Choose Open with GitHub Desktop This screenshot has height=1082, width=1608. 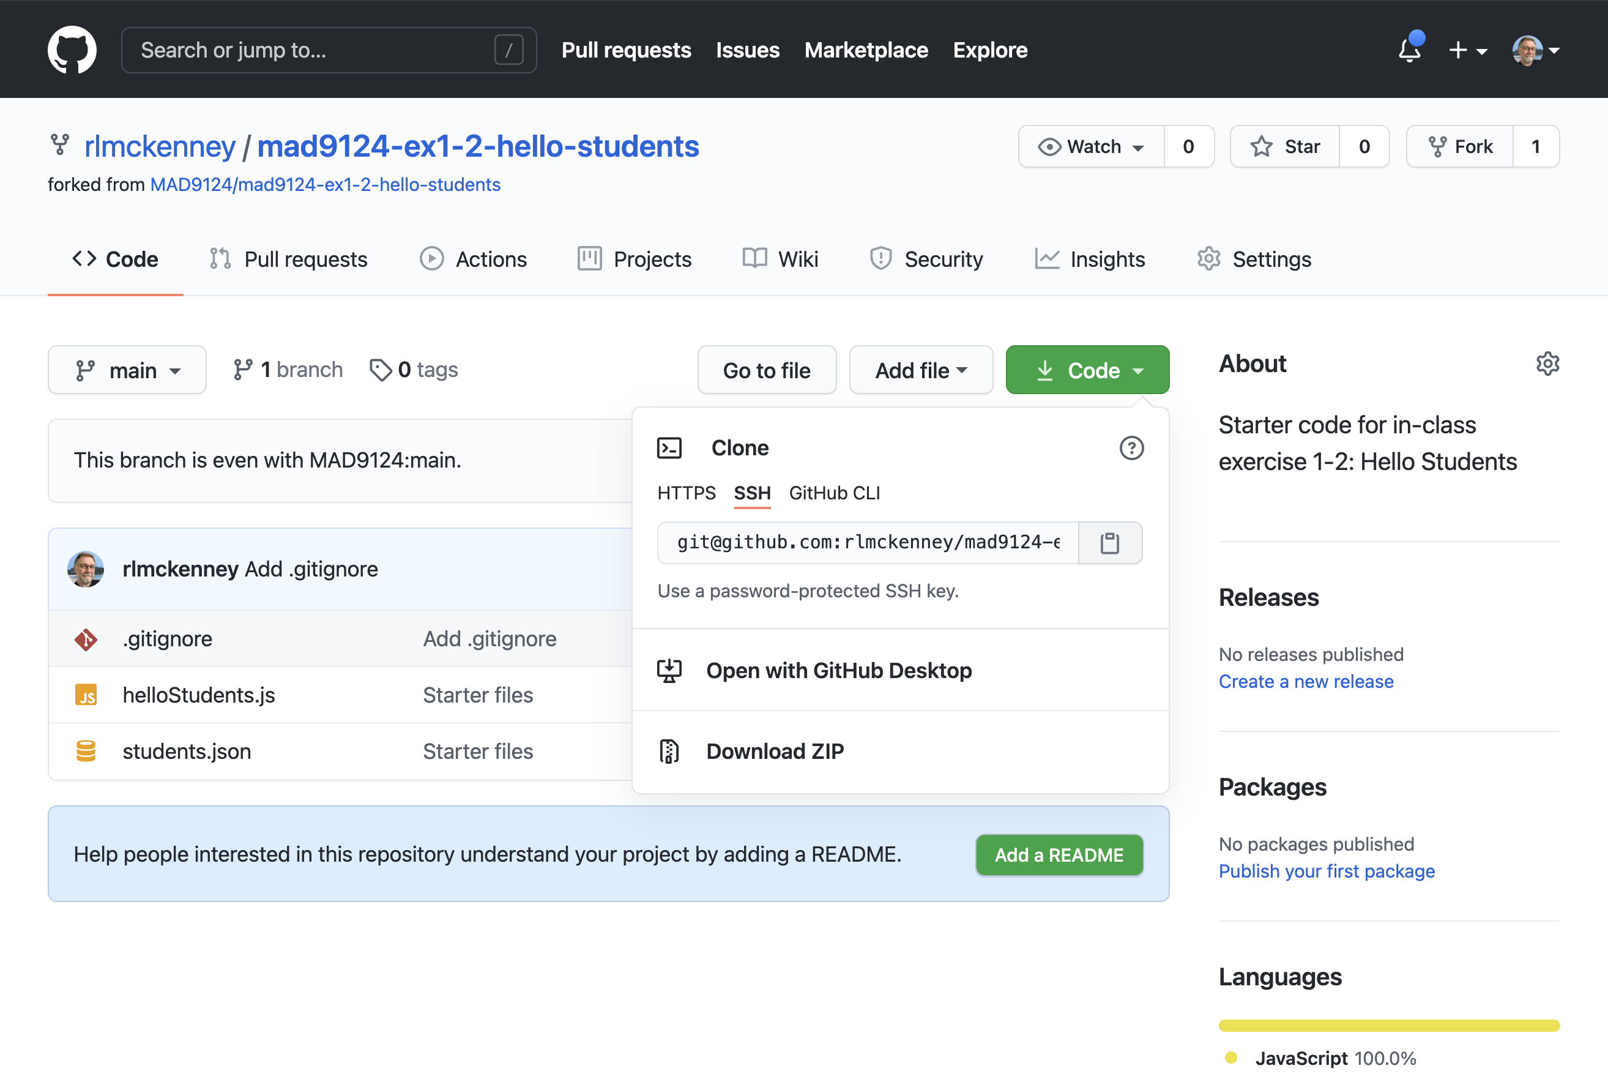coord(900,671)
